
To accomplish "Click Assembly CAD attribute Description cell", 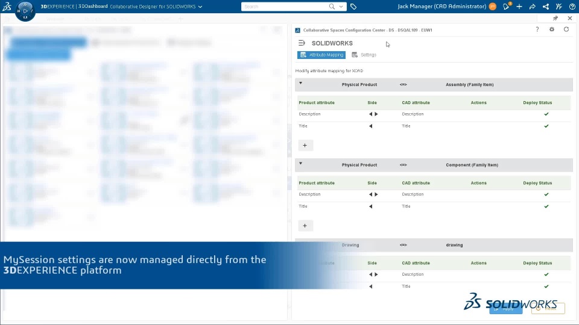I will tap(413, 114).
